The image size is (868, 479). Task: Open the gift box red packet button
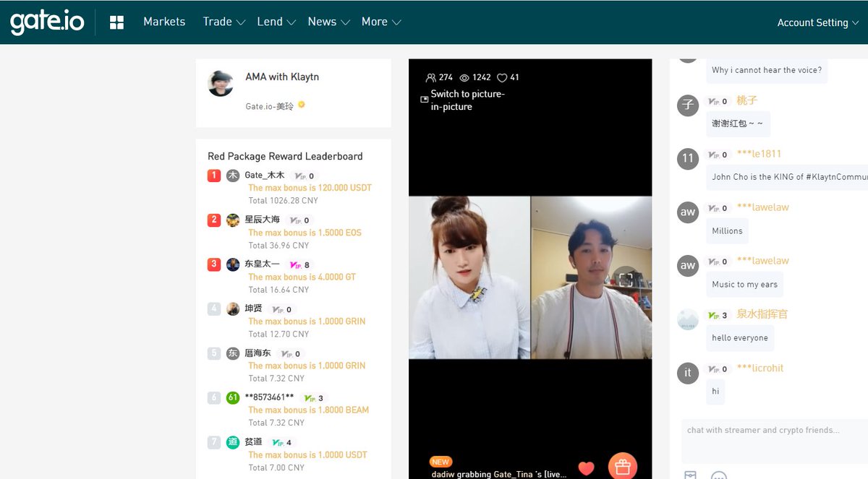click(623, 466)
